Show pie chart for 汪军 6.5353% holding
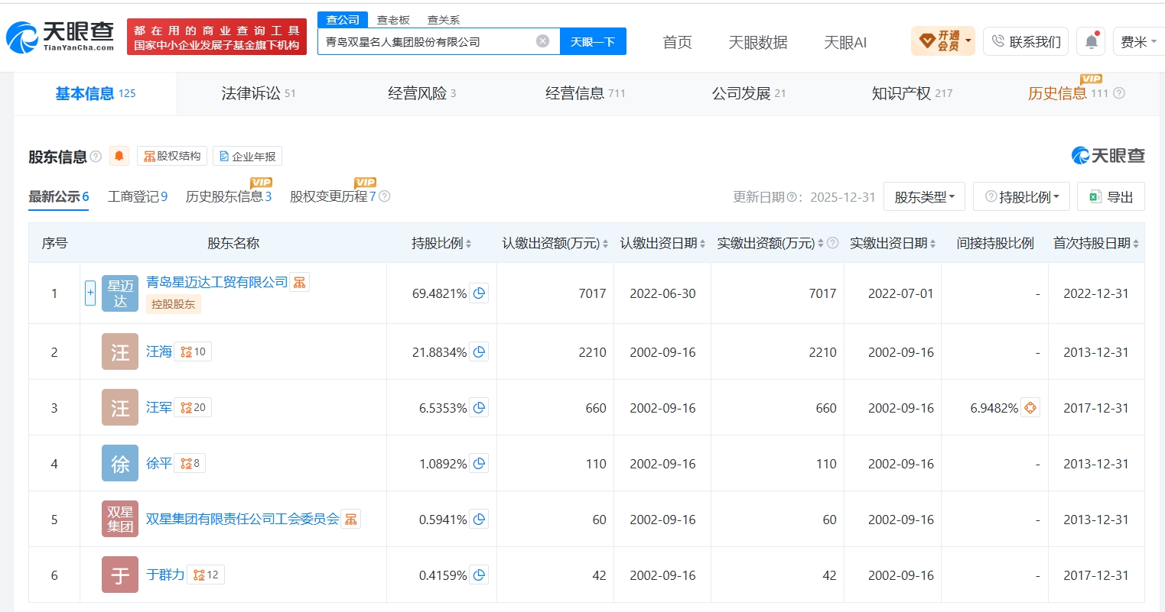The height and width of the screenshot is (612, 1165). click(x=479, y=408)
